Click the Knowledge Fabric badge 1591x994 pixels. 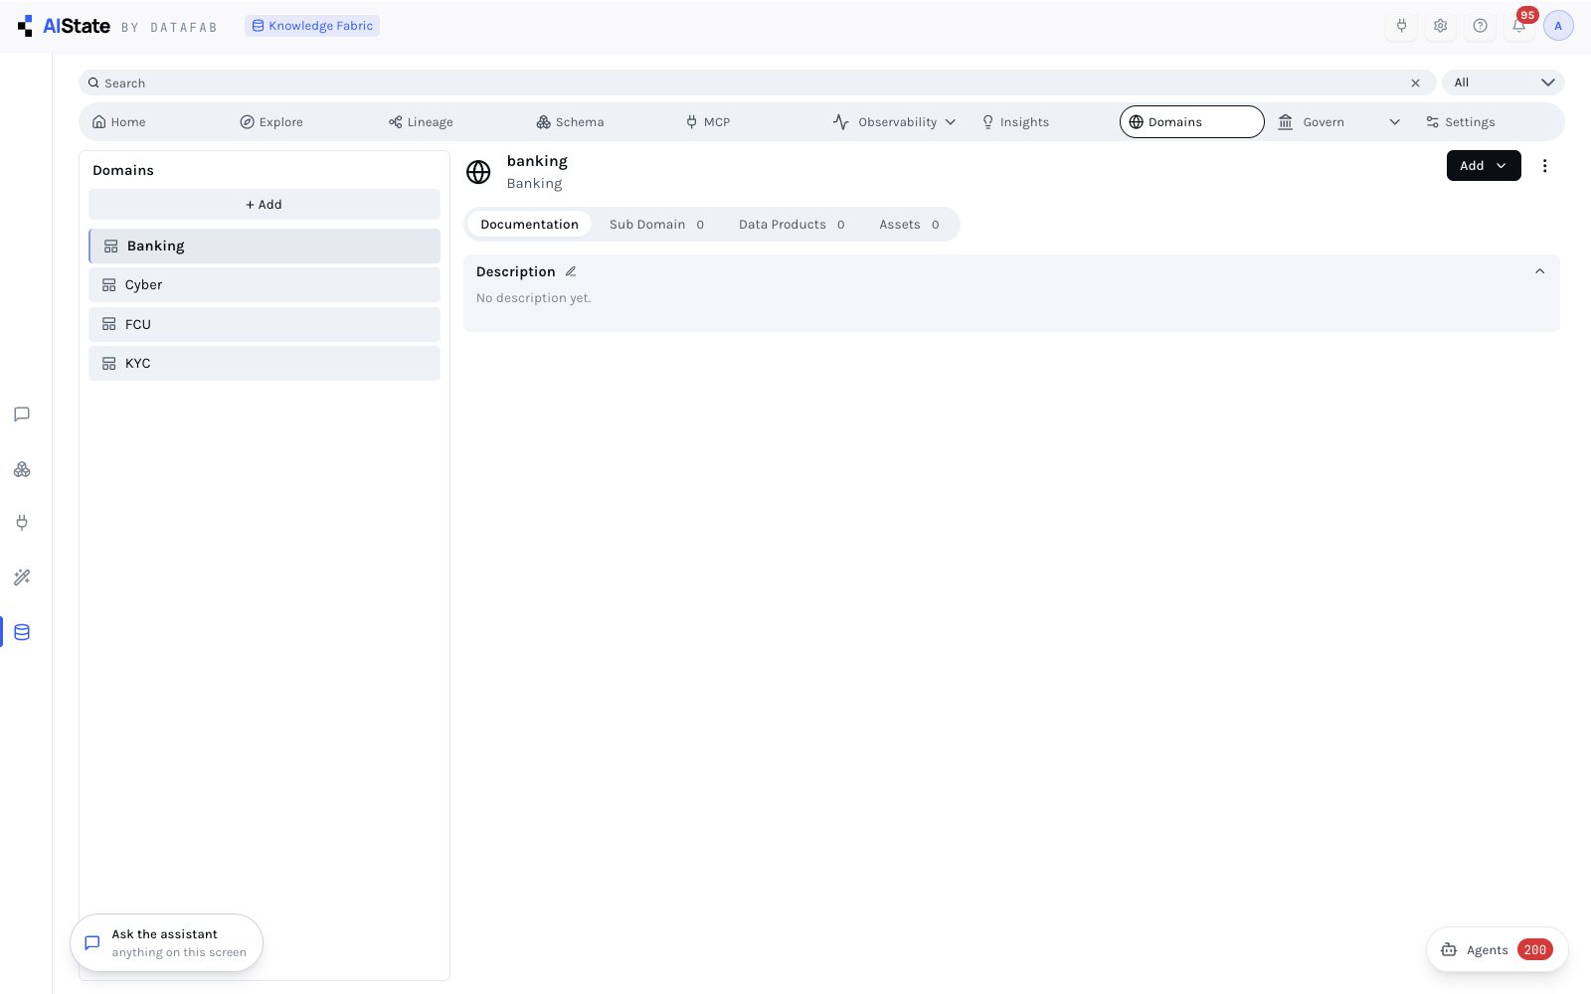312,26
